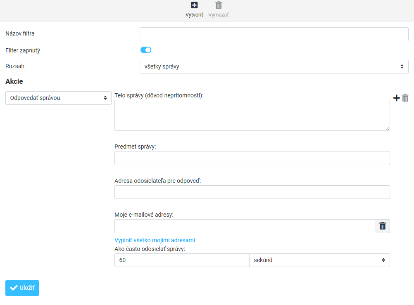
Task: Toggle the Filter zapnutý switch
Action: point(146,50)
